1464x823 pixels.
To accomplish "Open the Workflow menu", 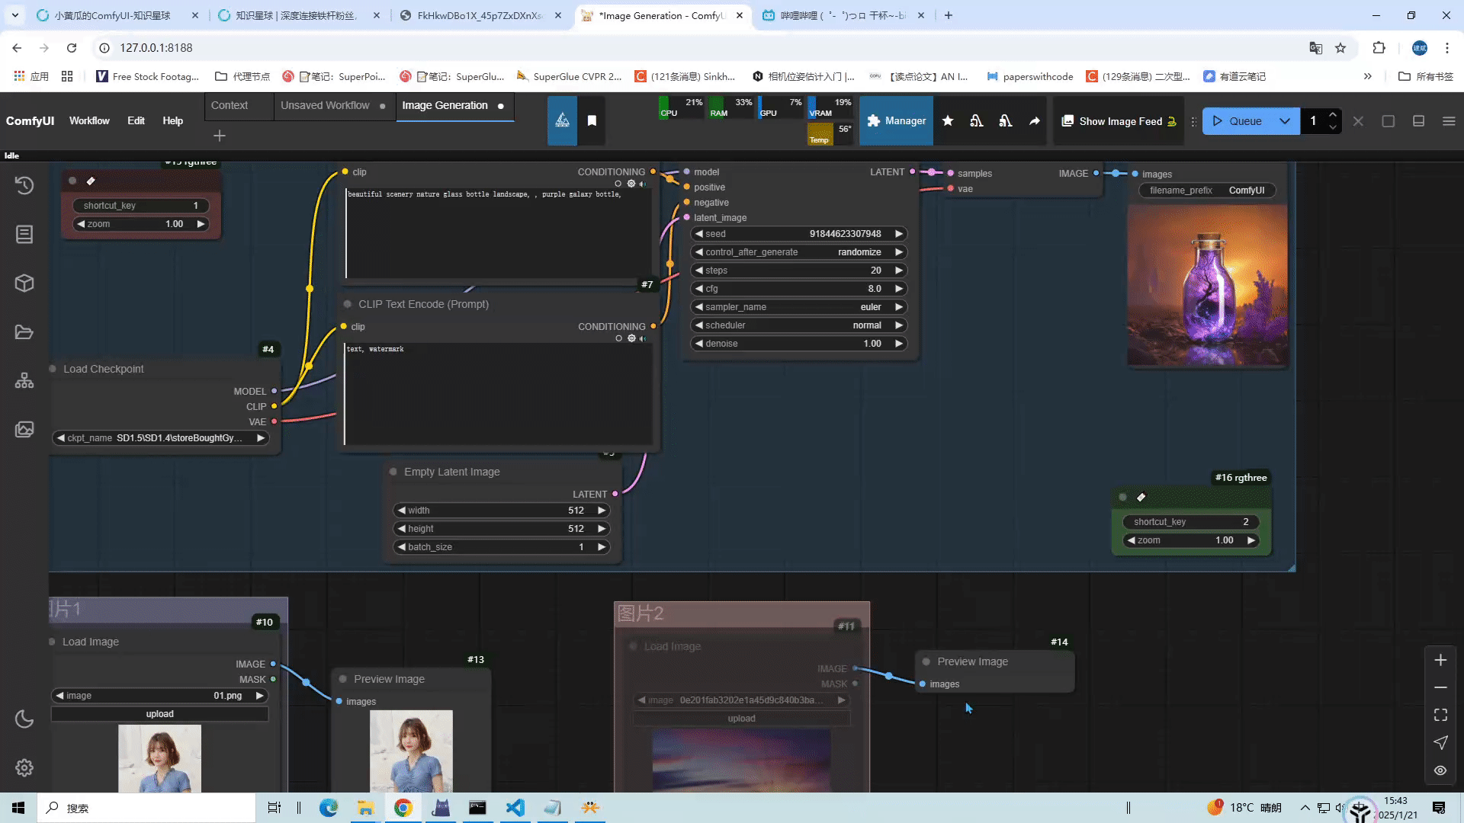I will [x=89, y=121].
